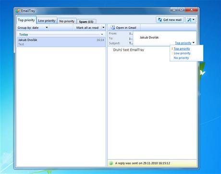Switch to the No priority tab
The width and height of the screenshot is (221, 174).
67,21
